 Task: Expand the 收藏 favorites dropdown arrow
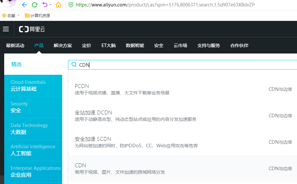pos(19,15)
